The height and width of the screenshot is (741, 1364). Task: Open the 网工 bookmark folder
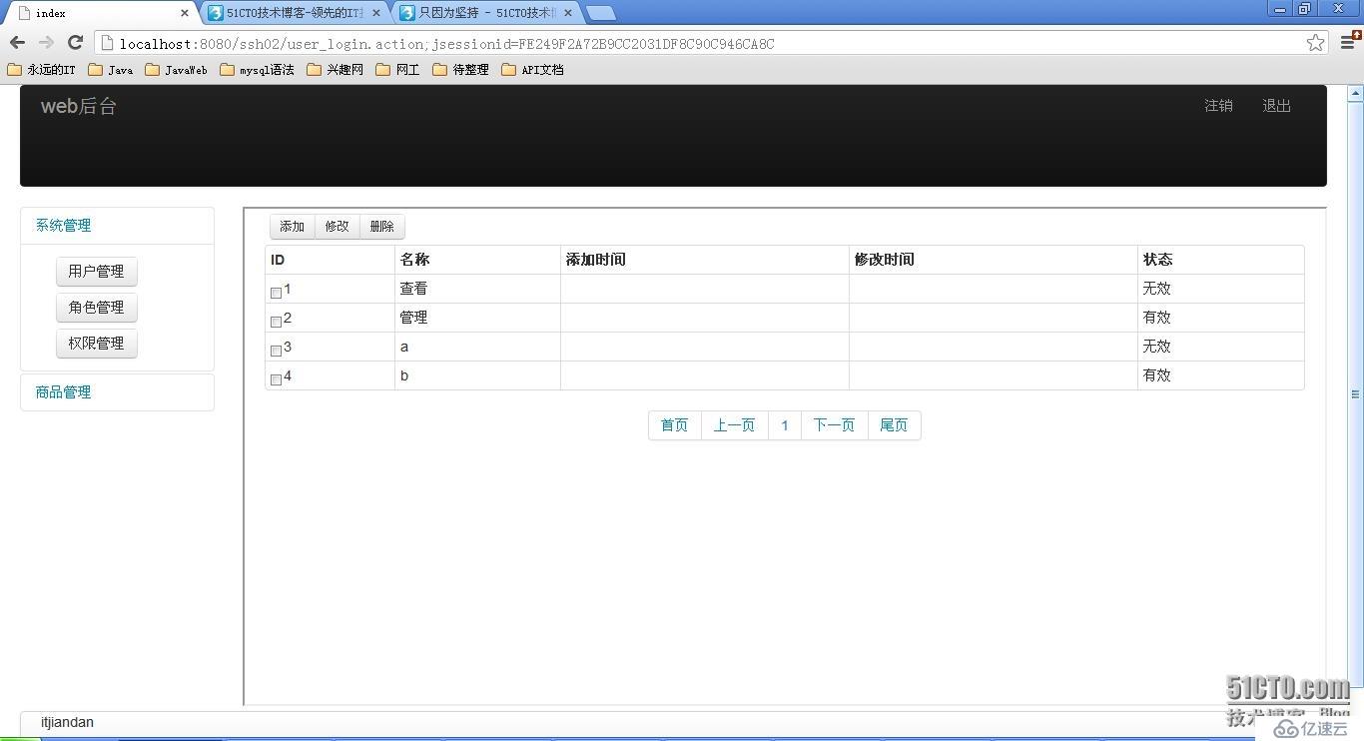click(397, 70)
